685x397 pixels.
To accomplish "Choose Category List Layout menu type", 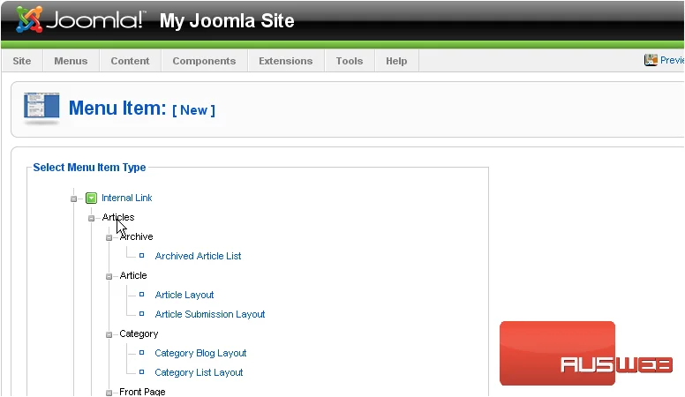I will tap(199, 372).
